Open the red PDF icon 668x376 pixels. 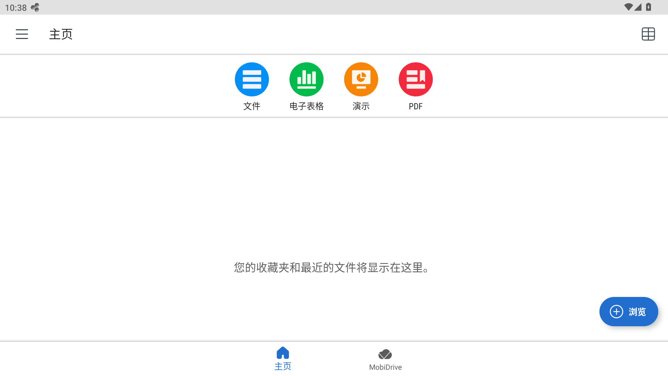pyautogui.click(x=416, y=79)
